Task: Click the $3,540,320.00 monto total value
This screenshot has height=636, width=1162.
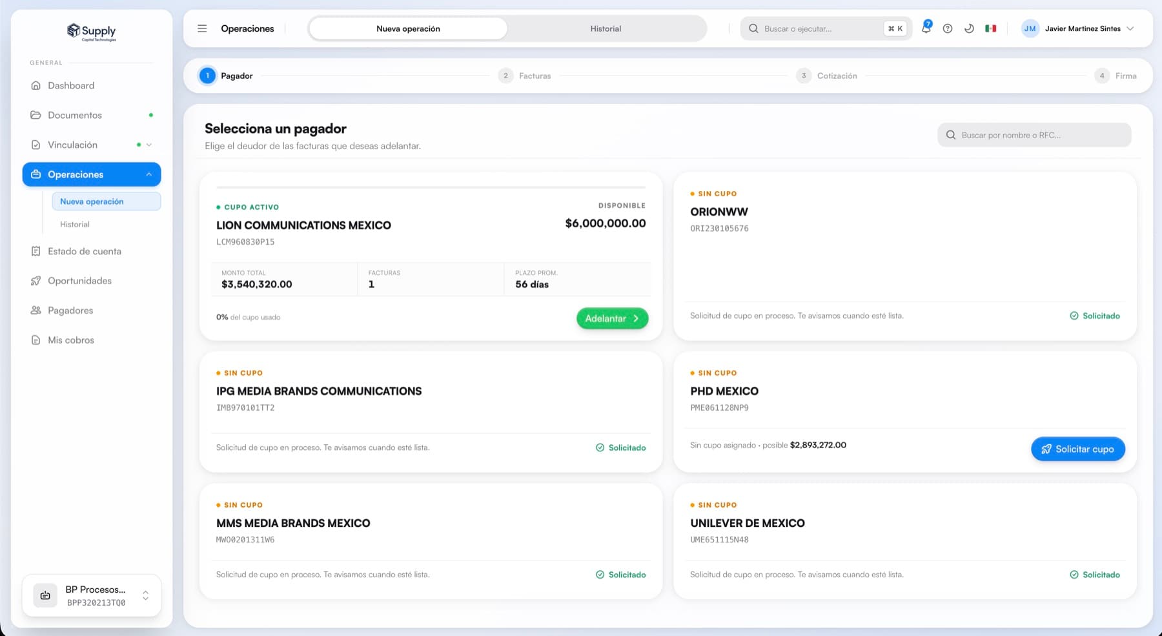Action: [257, 284]
